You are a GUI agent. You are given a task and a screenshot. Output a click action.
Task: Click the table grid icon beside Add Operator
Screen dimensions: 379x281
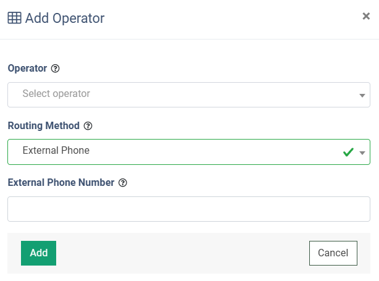tap(14, 18)
